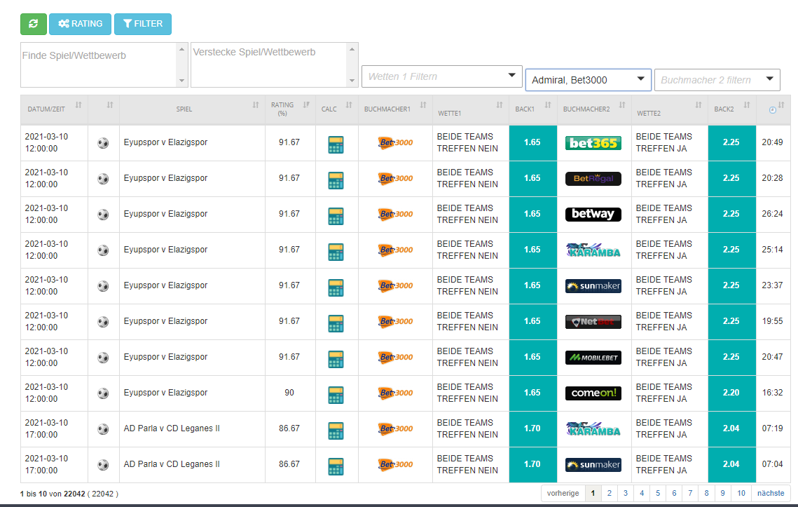Click the 2.20 odds in comeon! row
This screenshot has width=798, height=507.
point(732,393)
